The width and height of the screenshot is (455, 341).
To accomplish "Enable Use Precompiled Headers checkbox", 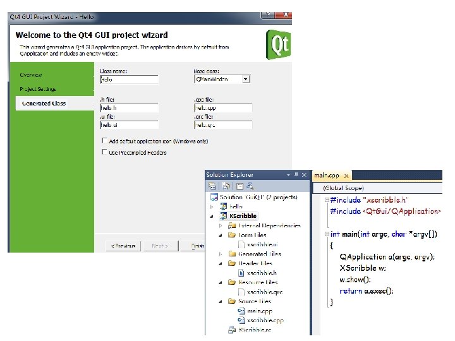I will [x=104, y=152].
